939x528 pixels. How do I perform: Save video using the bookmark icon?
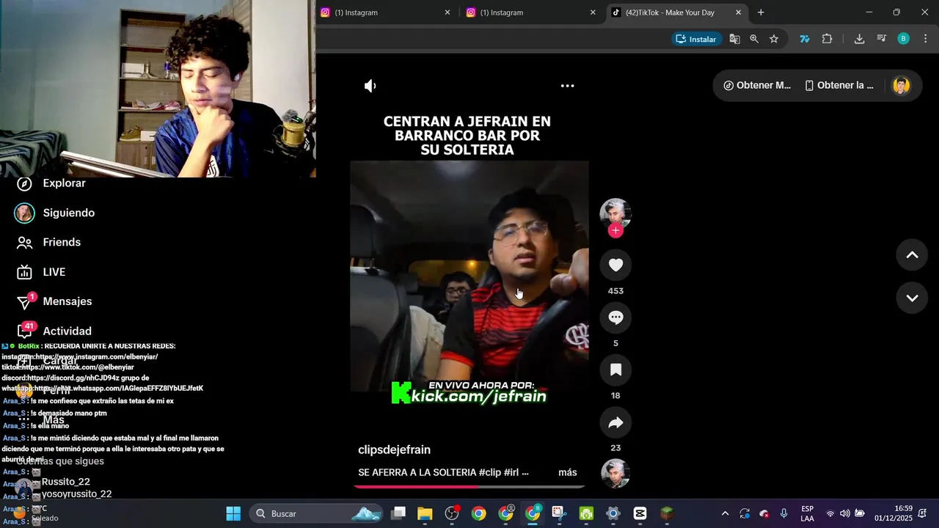click(x=615, y=370)
